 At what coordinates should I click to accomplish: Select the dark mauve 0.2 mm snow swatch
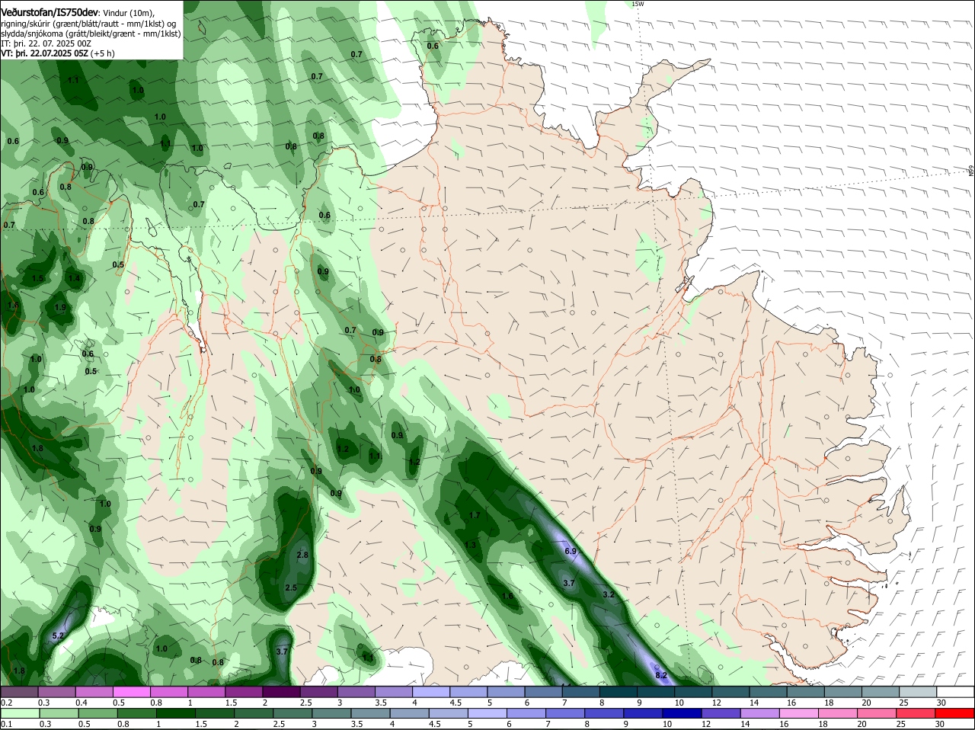(19, 692)
